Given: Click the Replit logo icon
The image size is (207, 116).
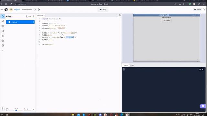Looking at the screenshot, I should click(6, 9).
